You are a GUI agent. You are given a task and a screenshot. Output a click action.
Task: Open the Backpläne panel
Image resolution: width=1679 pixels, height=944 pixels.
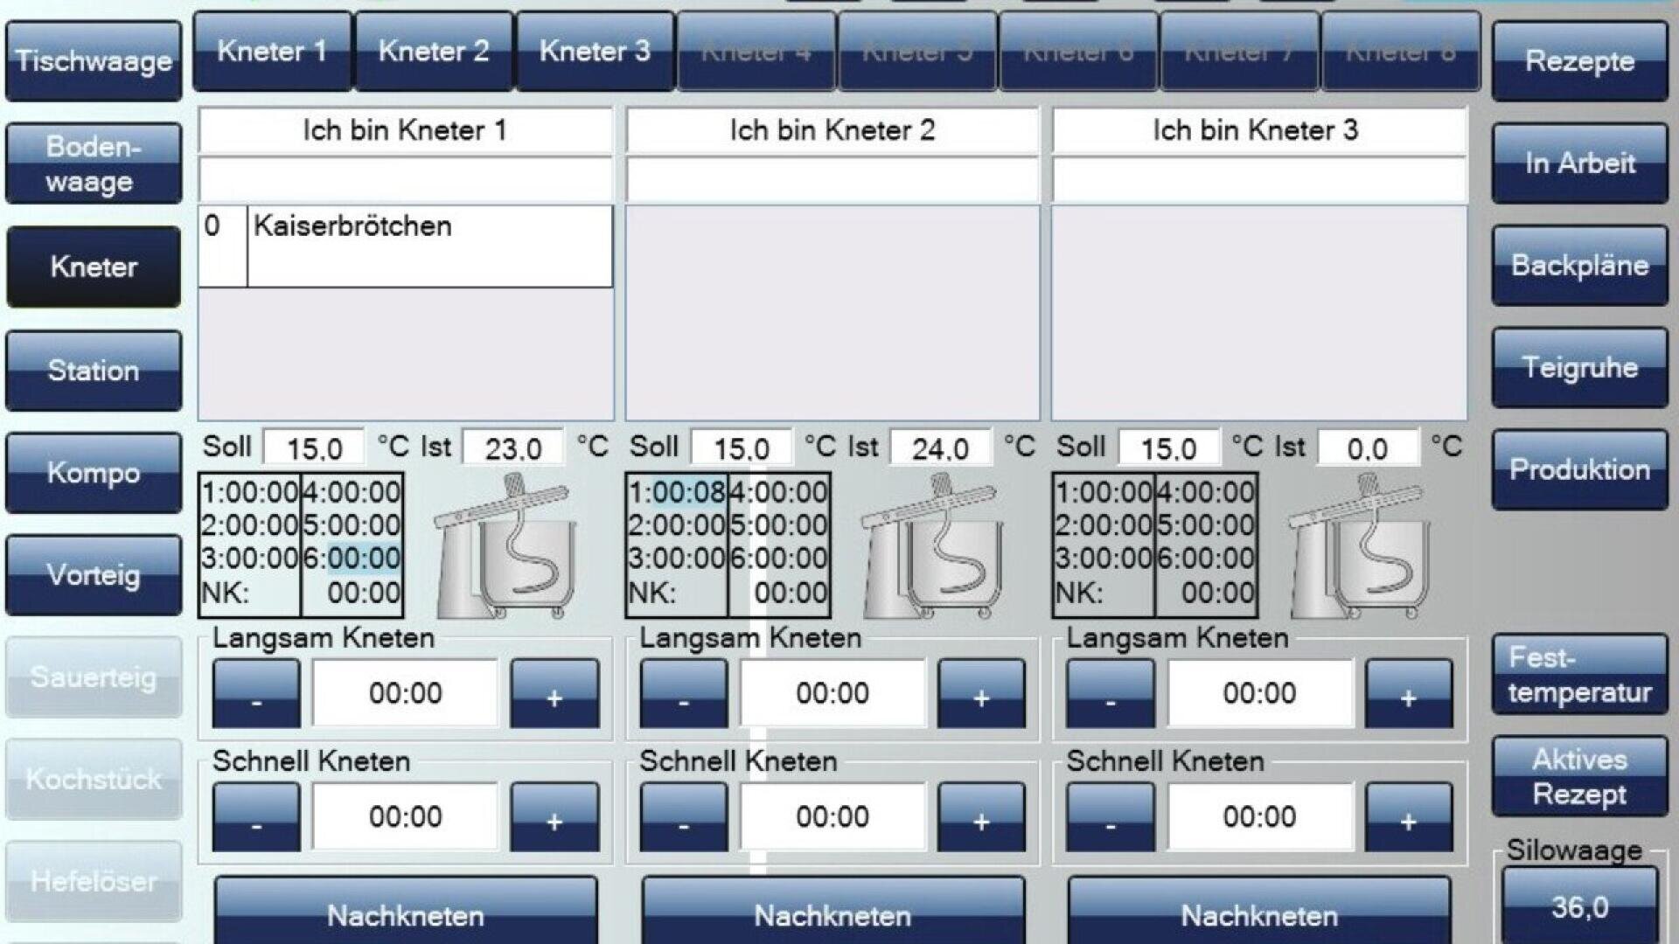click(x=1579, y=265)
